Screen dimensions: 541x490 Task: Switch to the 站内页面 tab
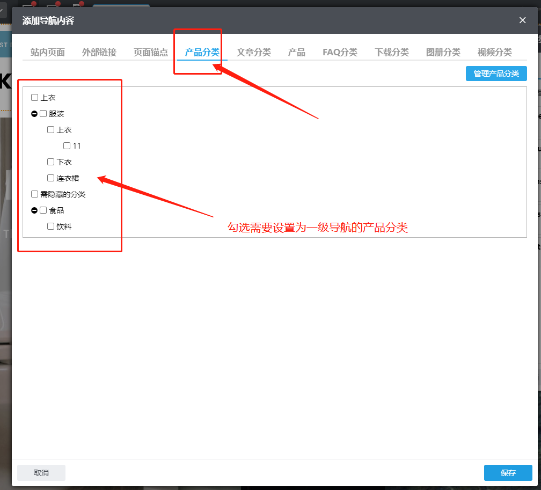point(48,52)
